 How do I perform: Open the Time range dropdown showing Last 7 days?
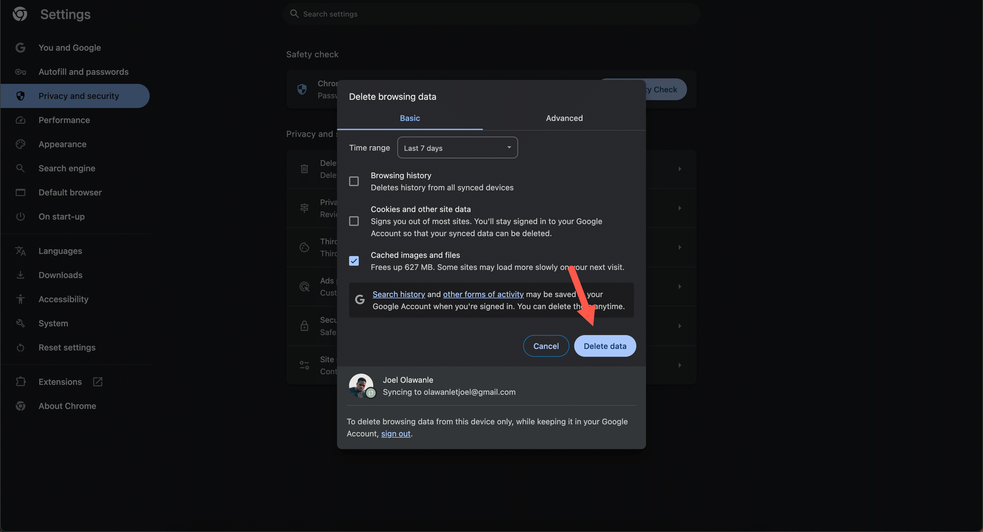tap(457, 147)
